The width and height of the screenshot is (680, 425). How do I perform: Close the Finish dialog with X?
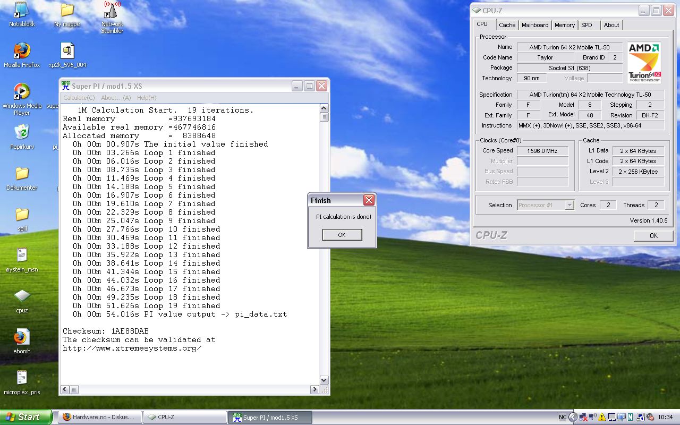369,200
